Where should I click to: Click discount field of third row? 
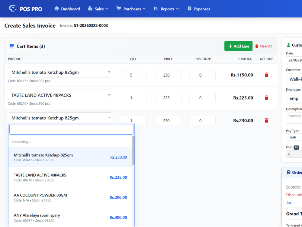[x=202, y=120]
